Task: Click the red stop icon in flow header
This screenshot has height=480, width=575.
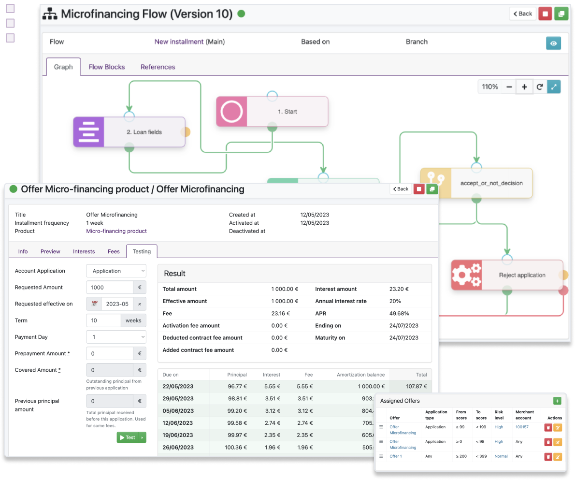Action: click(x=545, y=14)
